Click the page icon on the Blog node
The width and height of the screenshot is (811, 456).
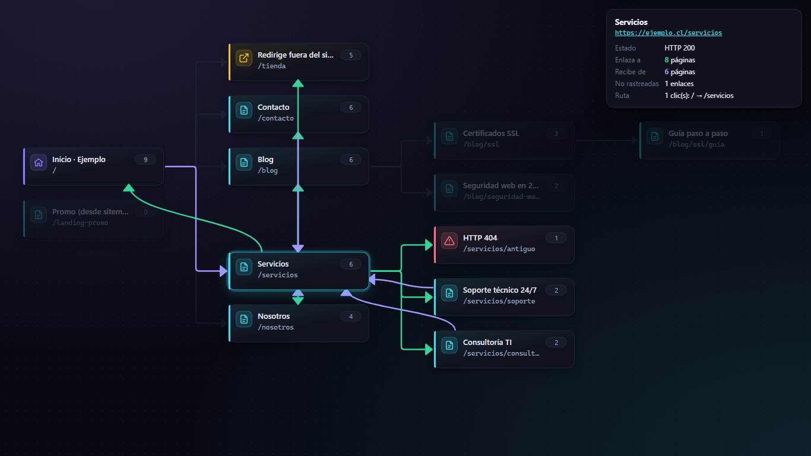click(x=244, y=163)
